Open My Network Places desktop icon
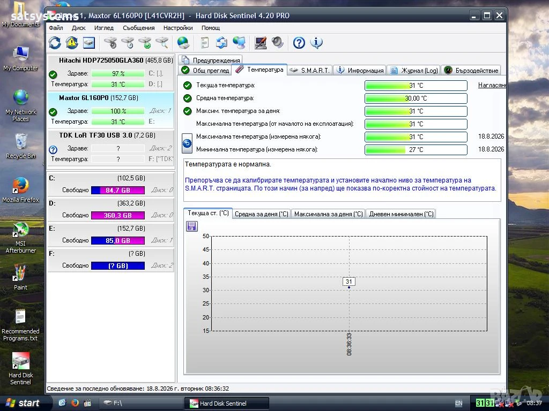The image size is (549, 411). (x=21, y=106)
